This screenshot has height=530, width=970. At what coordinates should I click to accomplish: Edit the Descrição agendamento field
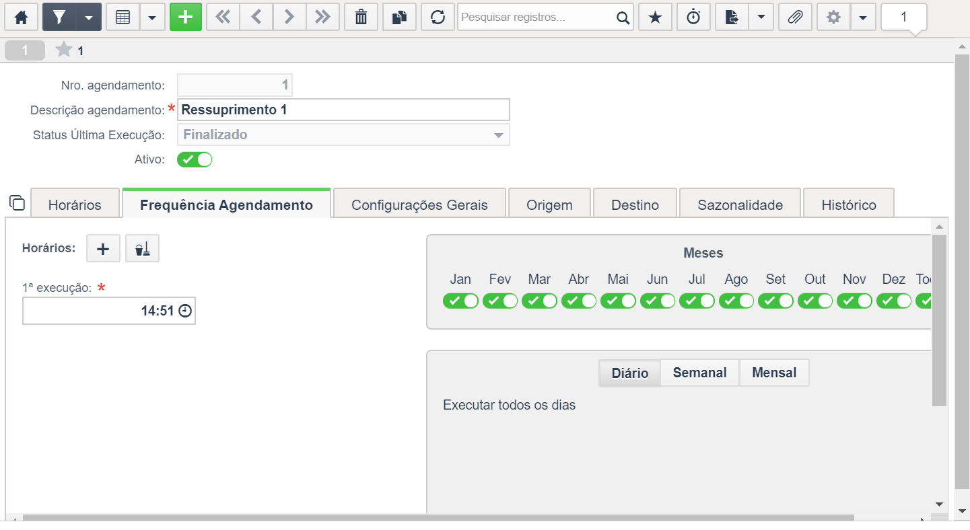(x=343, y=110)
